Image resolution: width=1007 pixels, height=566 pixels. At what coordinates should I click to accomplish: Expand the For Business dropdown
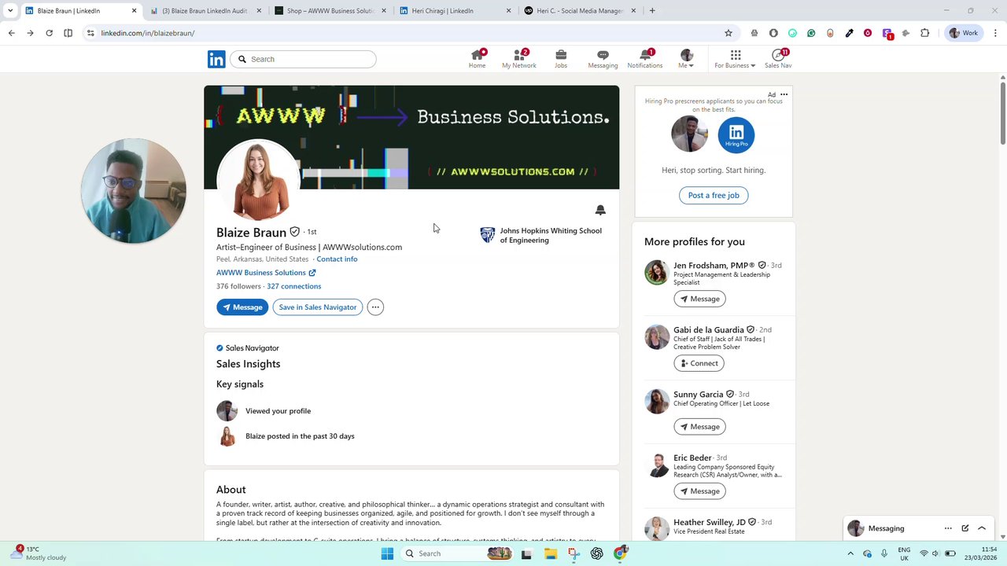click(x=735, y=59)
